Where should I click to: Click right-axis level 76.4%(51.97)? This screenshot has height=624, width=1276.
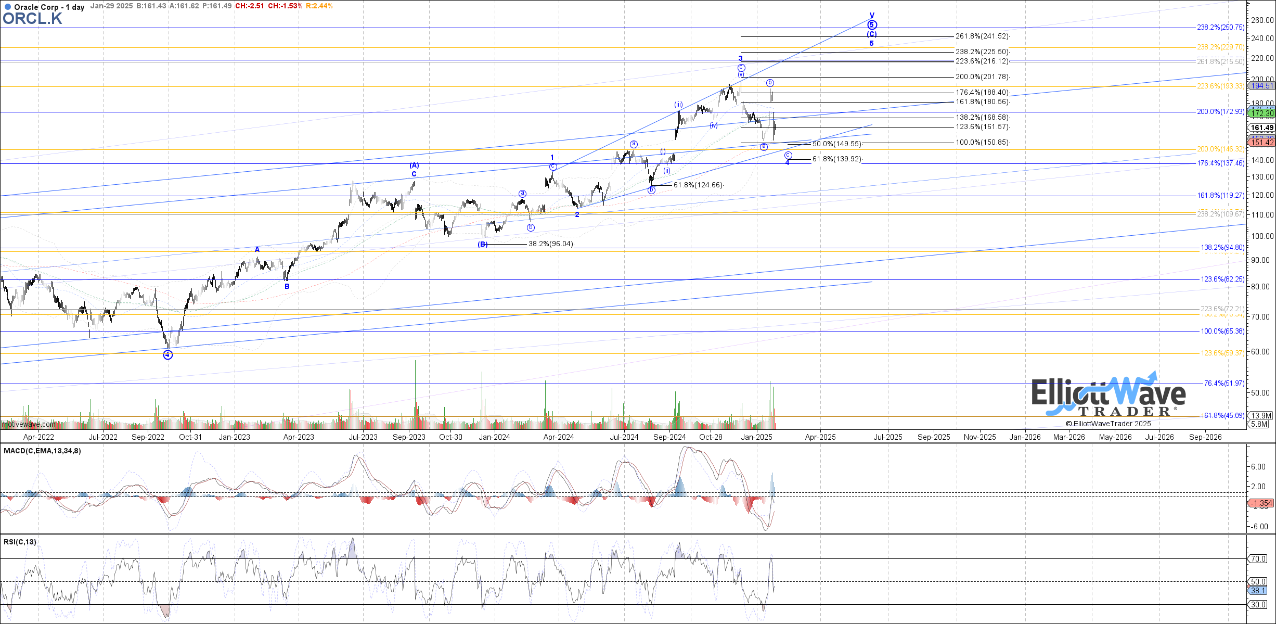1224,384
